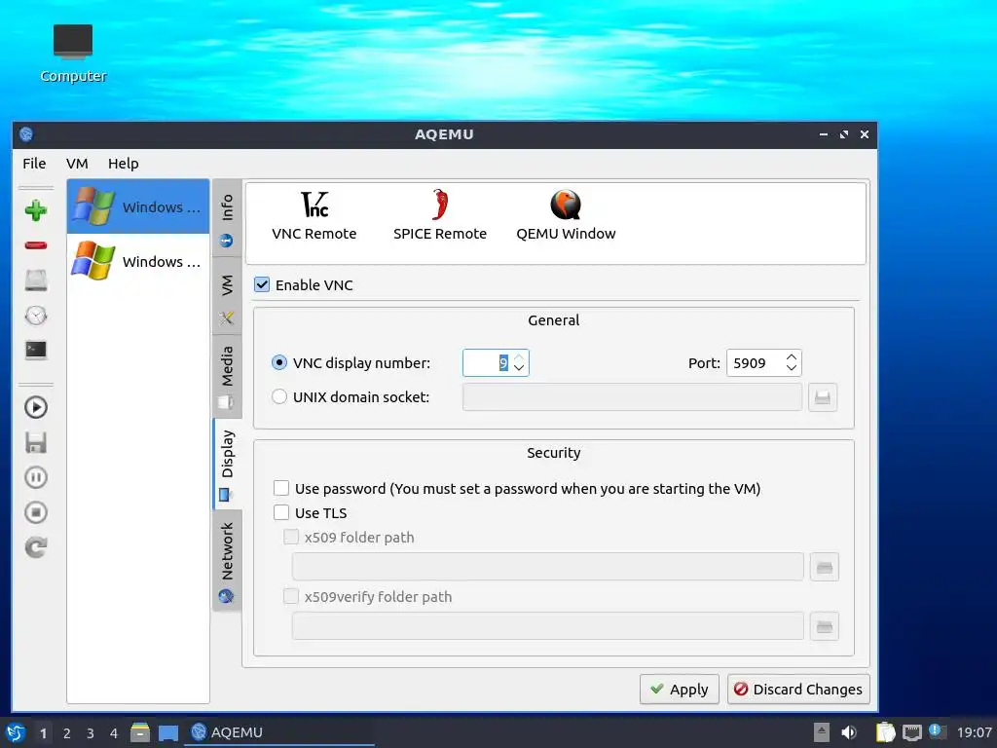The image size is (997, 748).
Task: Toggle x509 folder path checkbox
Action: (290, 537)
